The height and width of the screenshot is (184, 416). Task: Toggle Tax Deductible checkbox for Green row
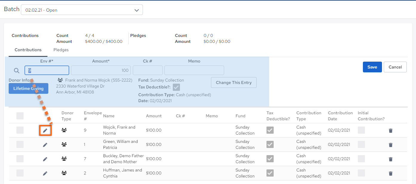(x=270, y=144)
